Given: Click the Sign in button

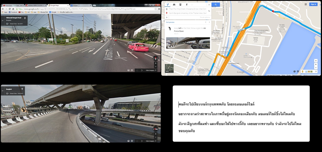Looking at the screenshot, I should [x=313, y=4].
